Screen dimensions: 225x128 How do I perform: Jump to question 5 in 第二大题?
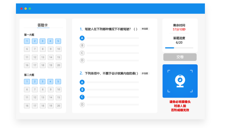click(x=58, y=82)
